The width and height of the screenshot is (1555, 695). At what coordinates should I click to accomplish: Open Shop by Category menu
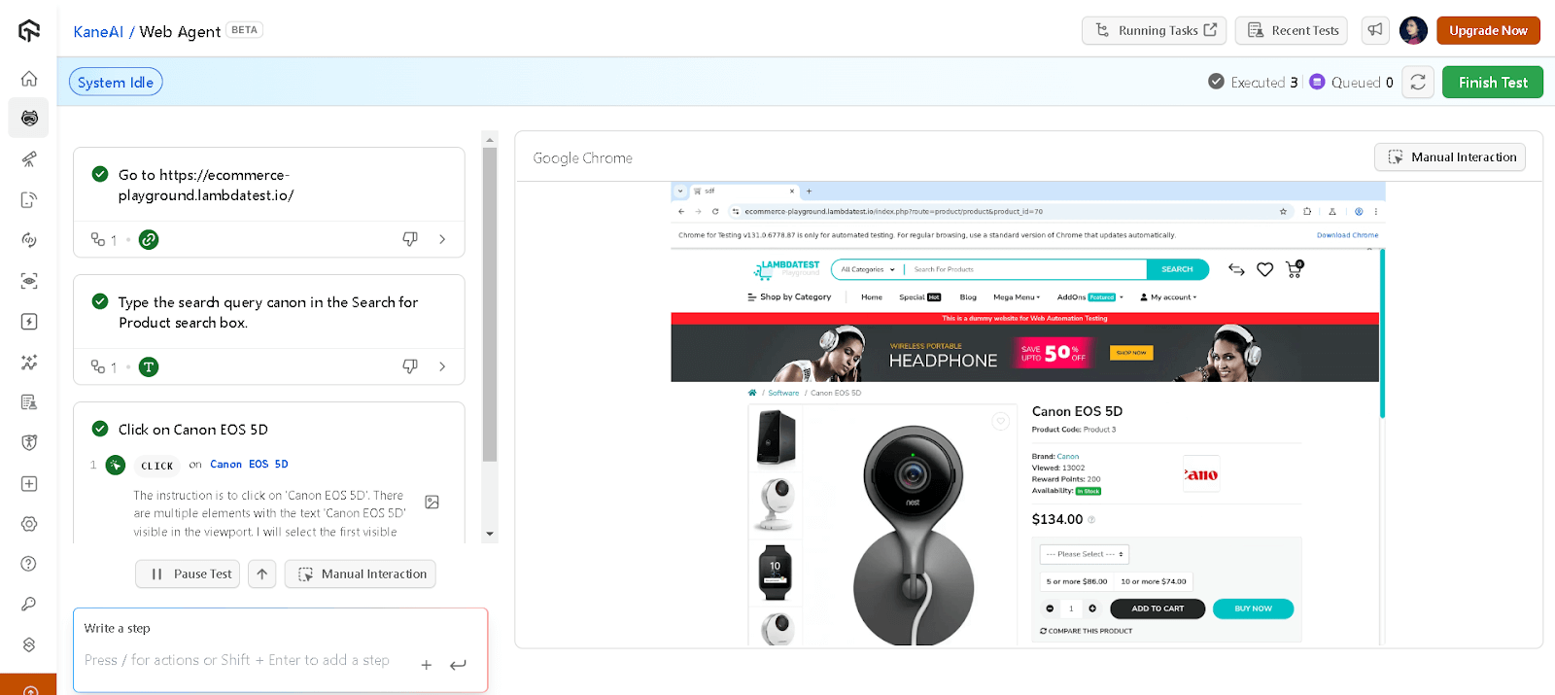[789, 297]
